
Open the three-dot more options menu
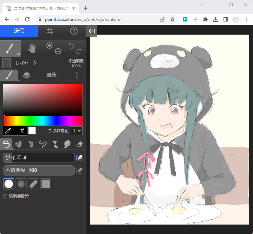pyautogui.click(x=77, y=75)
